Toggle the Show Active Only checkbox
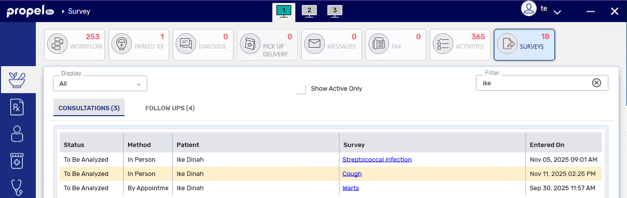The height and width of the screenshot is (198, 627). (x=301, y=89)
